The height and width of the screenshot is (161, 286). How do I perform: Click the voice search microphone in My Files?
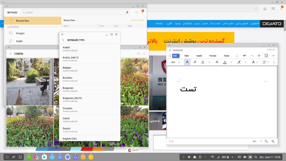coord(127,13)
